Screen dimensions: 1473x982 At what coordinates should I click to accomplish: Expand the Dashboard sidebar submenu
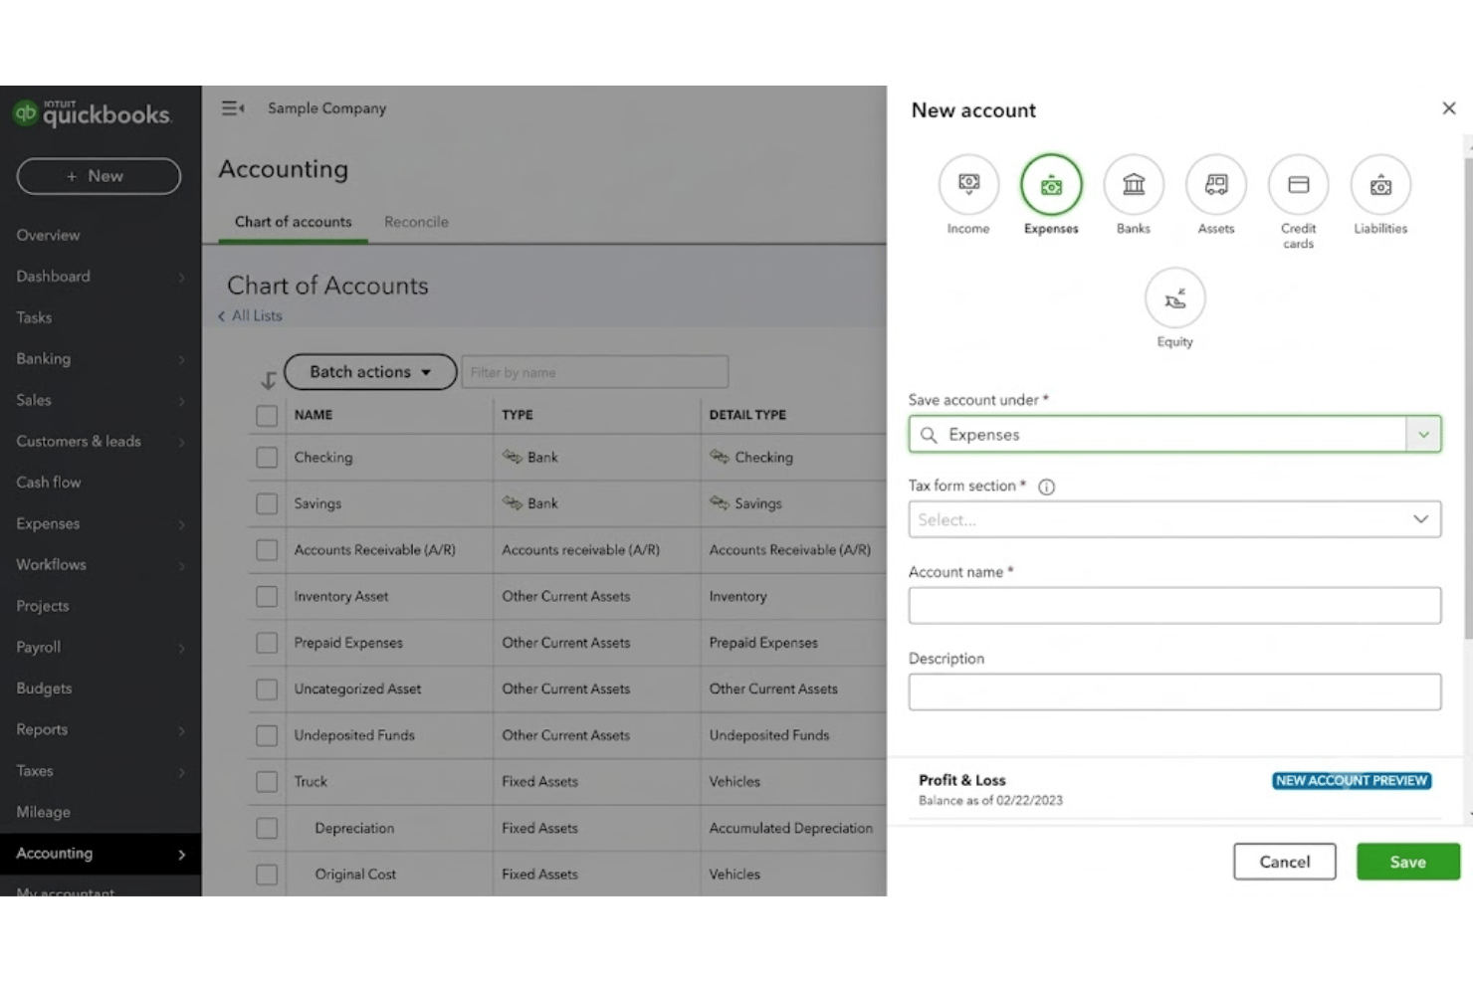[x=182, y=277]
